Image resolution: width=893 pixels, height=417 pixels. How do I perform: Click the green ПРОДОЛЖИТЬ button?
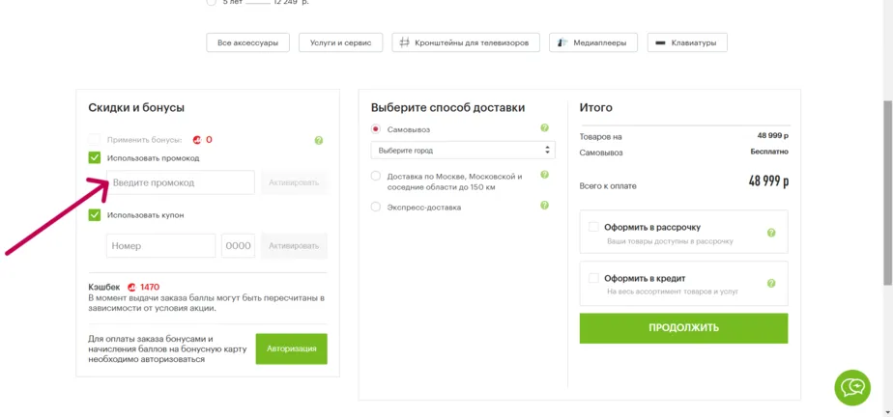point(683,328)
